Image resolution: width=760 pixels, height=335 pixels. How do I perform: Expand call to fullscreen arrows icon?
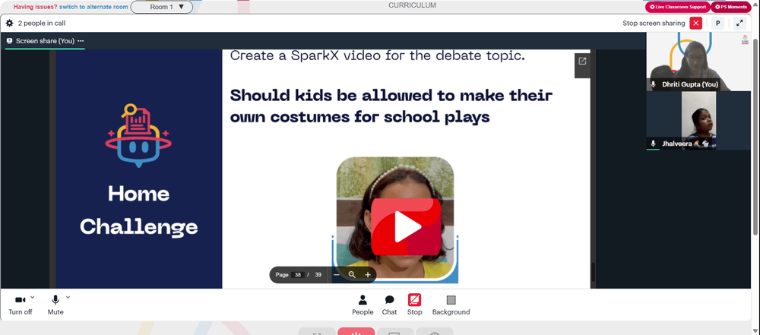tap(739, 23)
